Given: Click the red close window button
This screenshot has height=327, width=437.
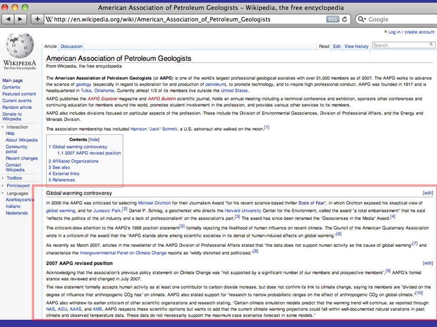Looking at the screenshot, I should (5, 8).
